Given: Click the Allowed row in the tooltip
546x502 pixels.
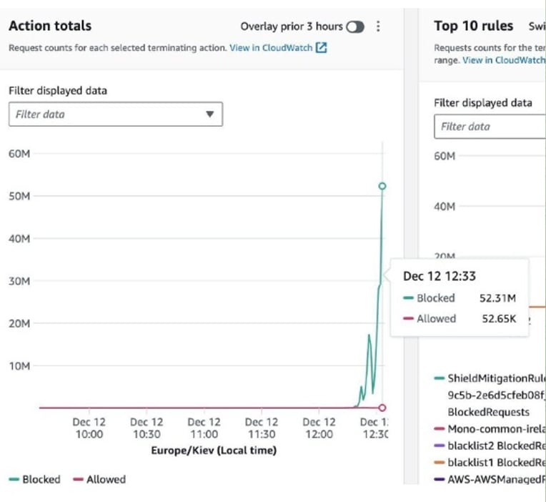Looking at the screenshot, I should click(460, 318).
